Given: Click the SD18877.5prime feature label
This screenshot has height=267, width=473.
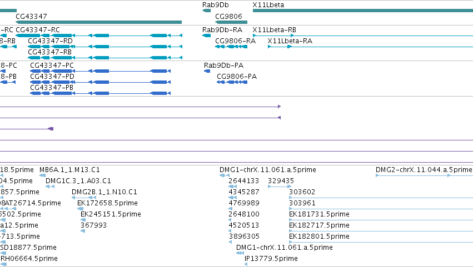Looking at the screenshot, I should click(28, 248).
